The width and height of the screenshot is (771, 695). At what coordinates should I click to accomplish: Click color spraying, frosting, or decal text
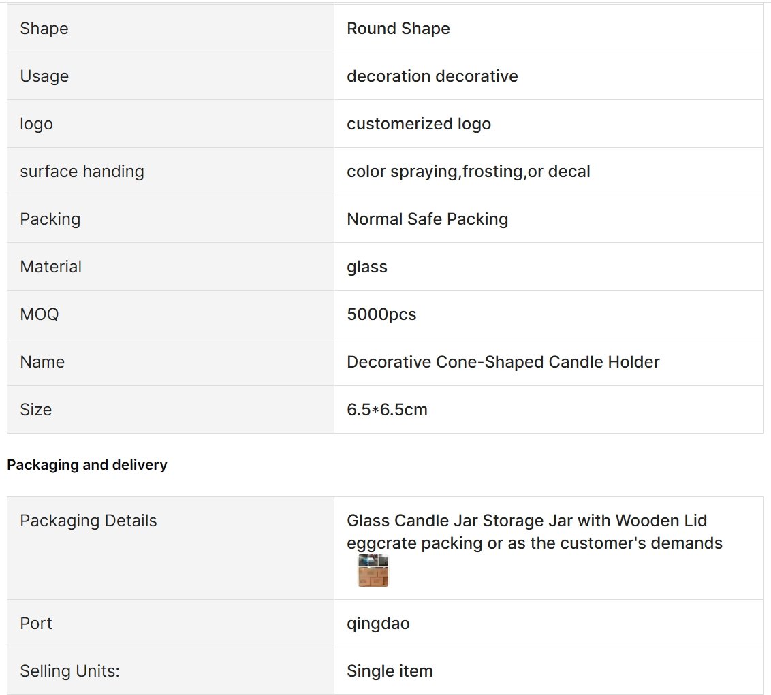(x=468, y=172)
